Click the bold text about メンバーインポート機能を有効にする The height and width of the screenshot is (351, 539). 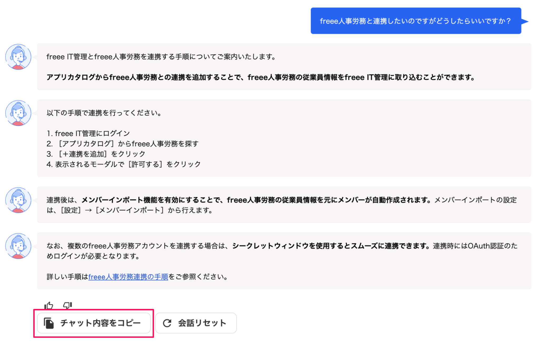pos(256,200)
